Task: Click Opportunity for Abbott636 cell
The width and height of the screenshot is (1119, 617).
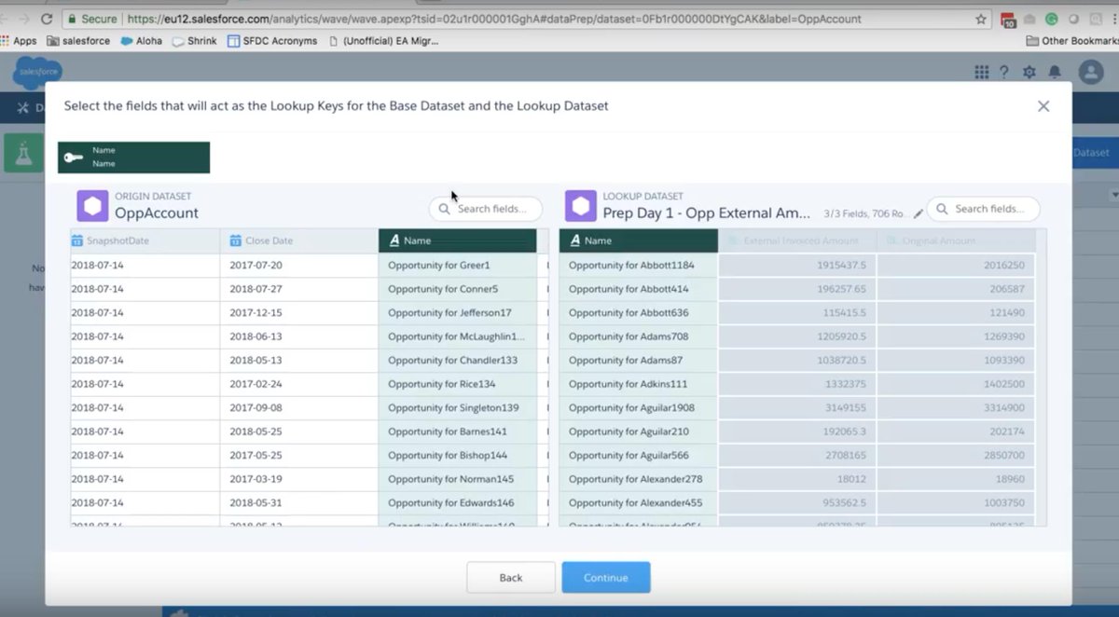Action: pos(639,313)
